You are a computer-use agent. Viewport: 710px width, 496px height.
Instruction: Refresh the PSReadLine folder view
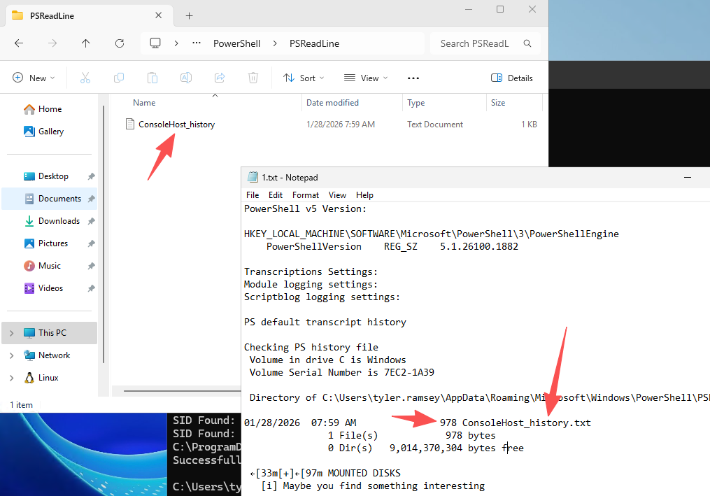coord(120,43)
